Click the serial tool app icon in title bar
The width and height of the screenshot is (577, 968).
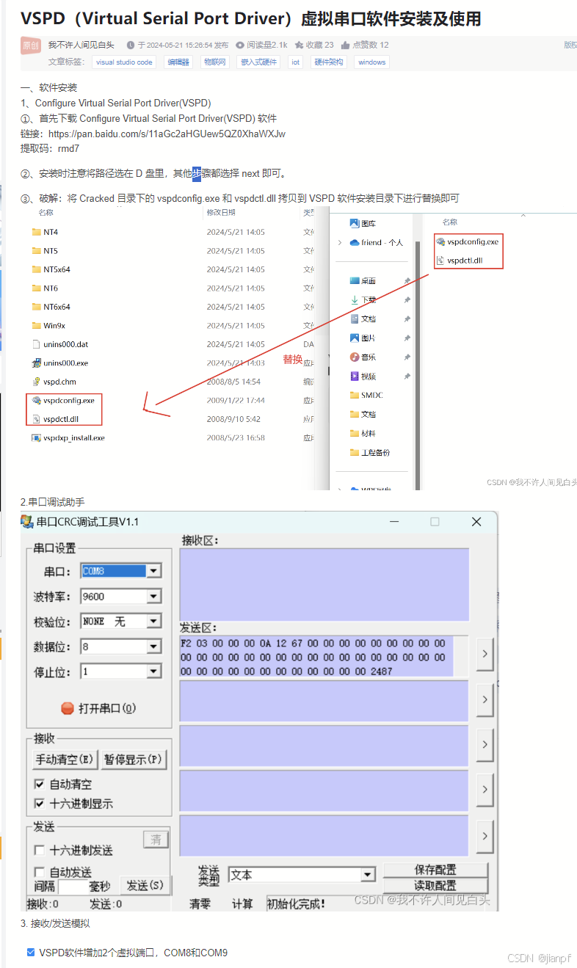coord(27,522)
